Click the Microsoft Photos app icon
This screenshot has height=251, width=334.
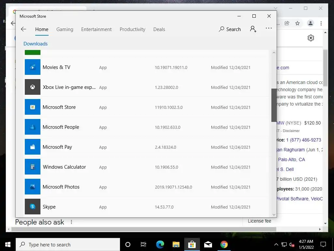pyautogui.click(x=32, y=187)
